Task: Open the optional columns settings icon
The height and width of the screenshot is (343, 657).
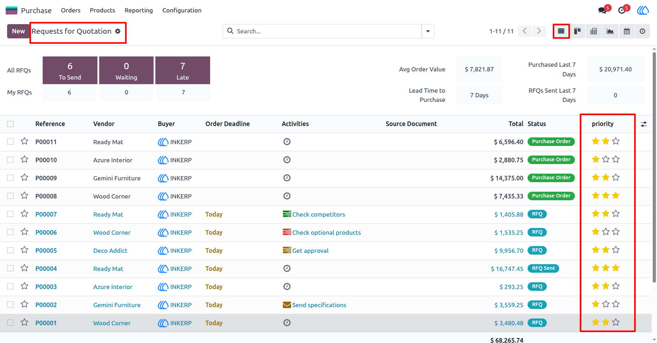Action: (x=644, y=124)
